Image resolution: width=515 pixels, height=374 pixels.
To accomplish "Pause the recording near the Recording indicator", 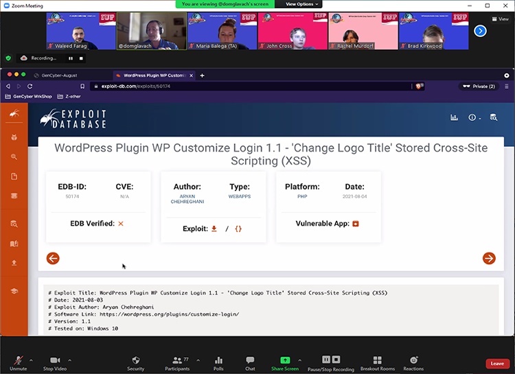I will point(71,58).
